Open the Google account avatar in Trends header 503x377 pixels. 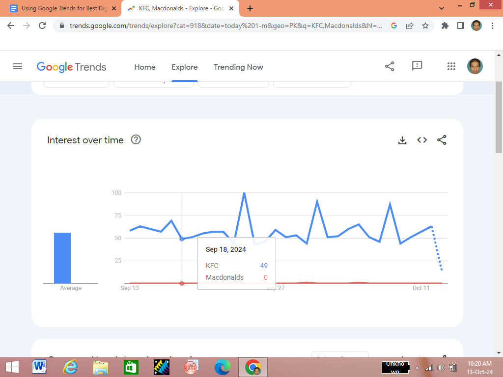475,66
